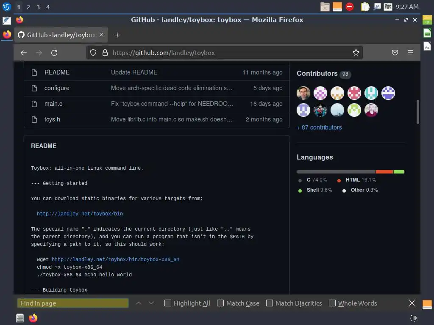
Task: Click the forward navigation arrow
Action: [39, 52]
